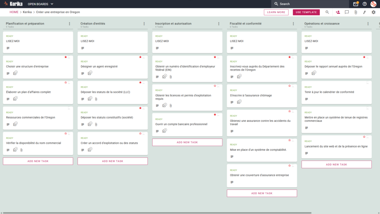
Task: Click the horizontal scrollbar at bottom
Action: click(157, 213)
